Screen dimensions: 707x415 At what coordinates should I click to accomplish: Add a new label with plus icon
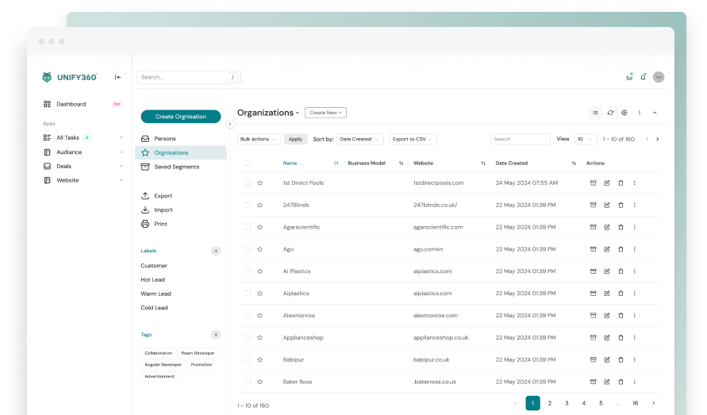click(216, 251)
